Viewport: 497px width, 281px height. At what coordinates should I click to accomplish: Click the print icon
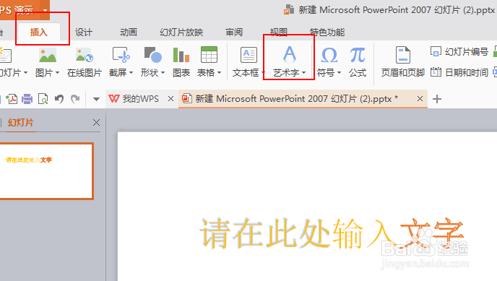tap(27, 99)
